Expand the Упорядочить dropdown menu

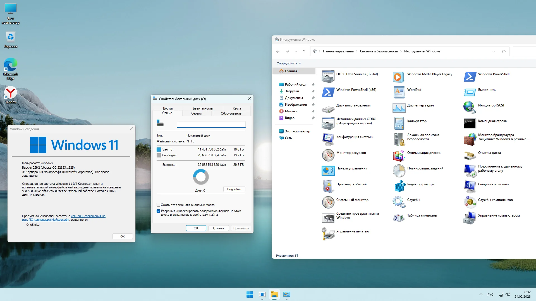pyautogui.click(x=289, y=63)
